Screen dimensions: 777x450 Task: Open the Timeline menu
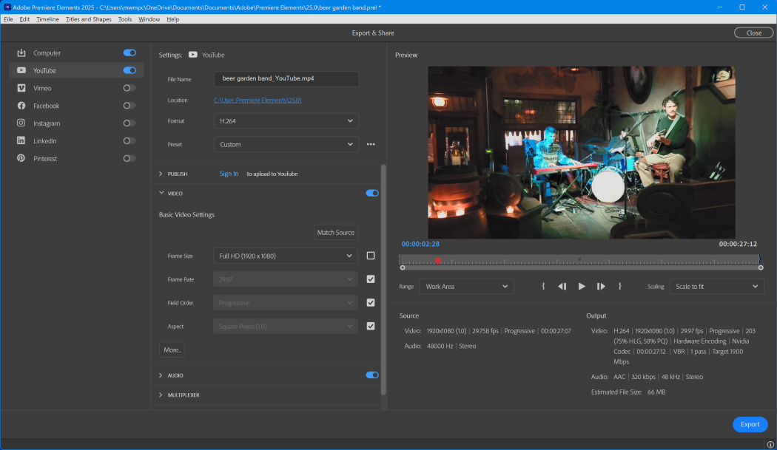[47, 19]
